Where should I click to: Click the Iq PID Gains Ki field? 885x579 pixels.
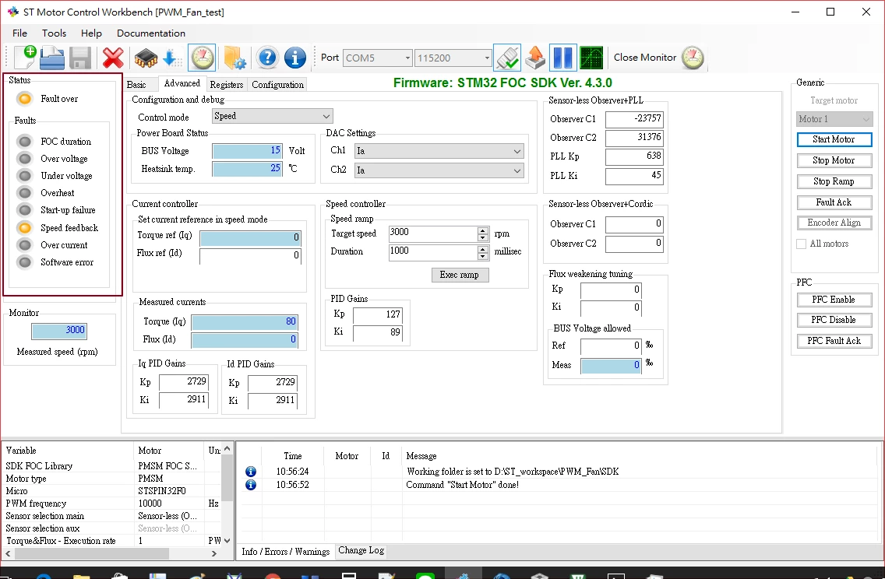point(184,400)
